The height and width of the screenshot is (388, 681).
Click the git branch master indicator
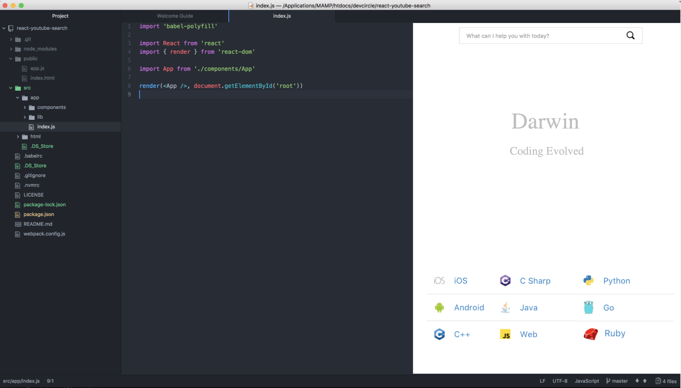click(x=617, y=381)
